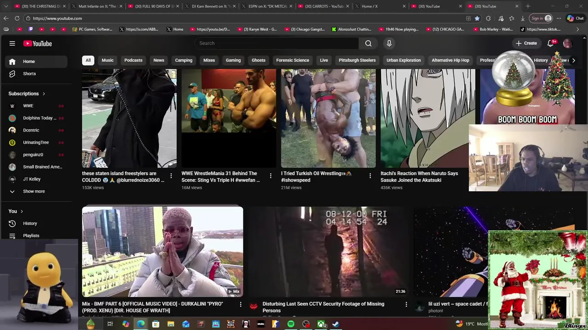Image resolution: width=588 pixels, height=330 pixels.
Task: Open new browser tab plus button
Action: click(528, 6)
